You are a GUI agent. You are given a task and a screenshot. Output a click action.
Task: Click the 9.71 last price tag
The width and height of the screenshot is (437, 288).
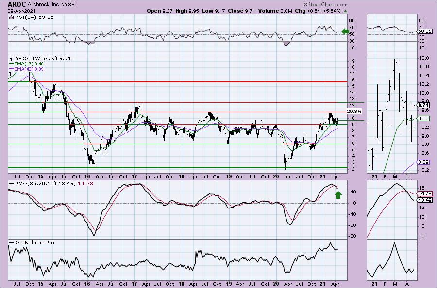pos(423,105)
